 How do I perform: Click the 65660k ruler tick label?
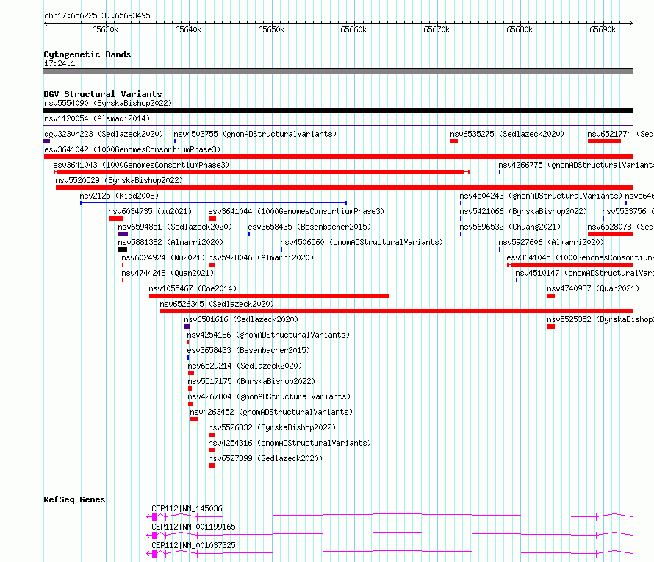353,29
